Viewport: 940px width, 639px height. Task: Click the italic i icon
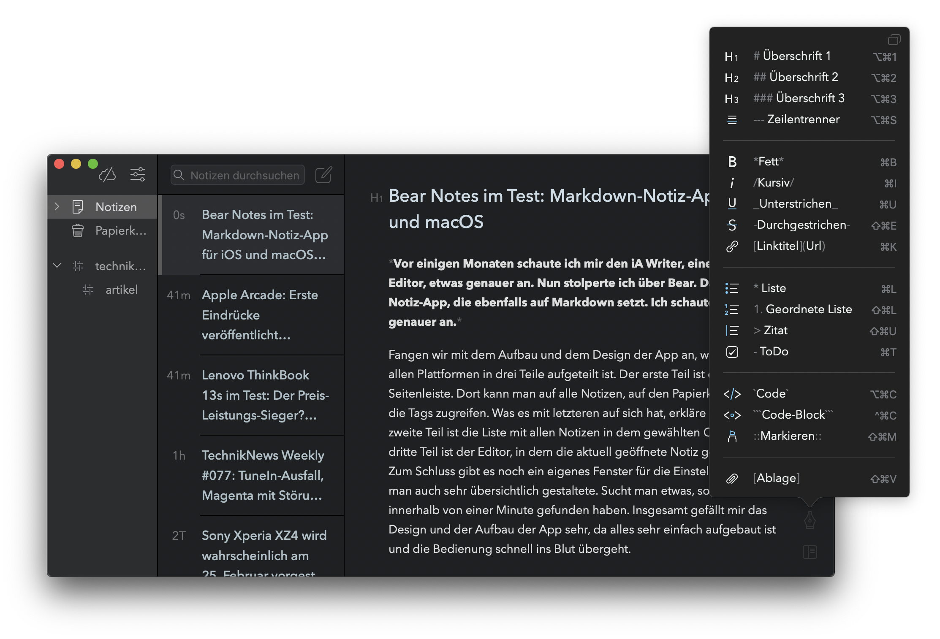(732, 183)
